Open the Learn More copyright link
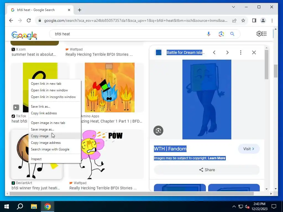The width and height of the screenshot is (283, 212). click(216, 158)
